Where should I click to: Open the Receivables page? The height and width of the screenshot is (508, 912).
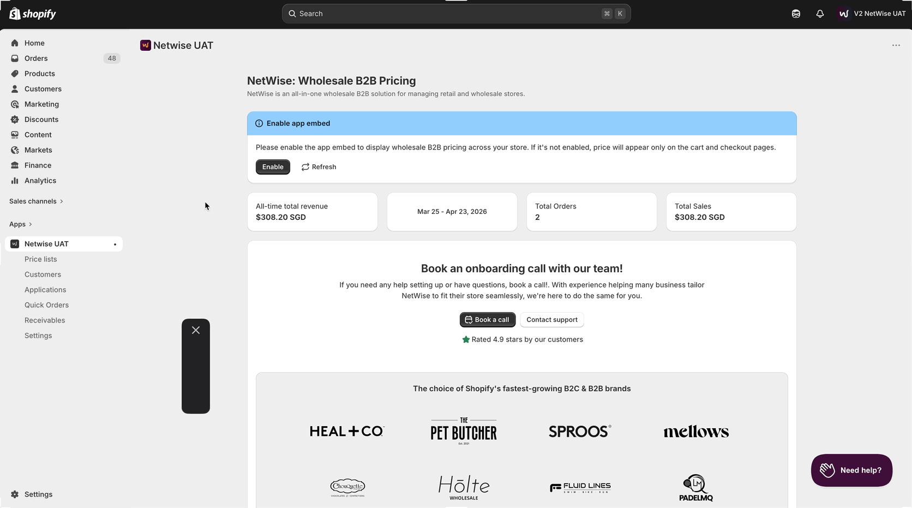tap(45, 320)
